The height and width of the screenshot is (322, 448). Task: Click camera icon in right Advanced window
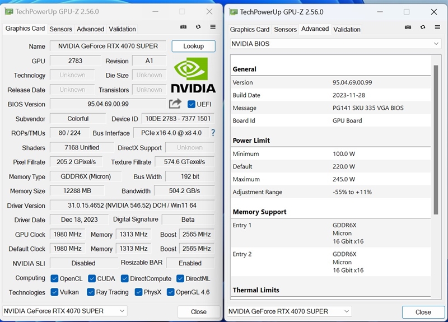[408, 27]
